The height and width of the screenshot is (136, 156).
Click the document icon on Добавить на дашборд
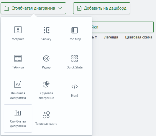click(x=79, y=8)
